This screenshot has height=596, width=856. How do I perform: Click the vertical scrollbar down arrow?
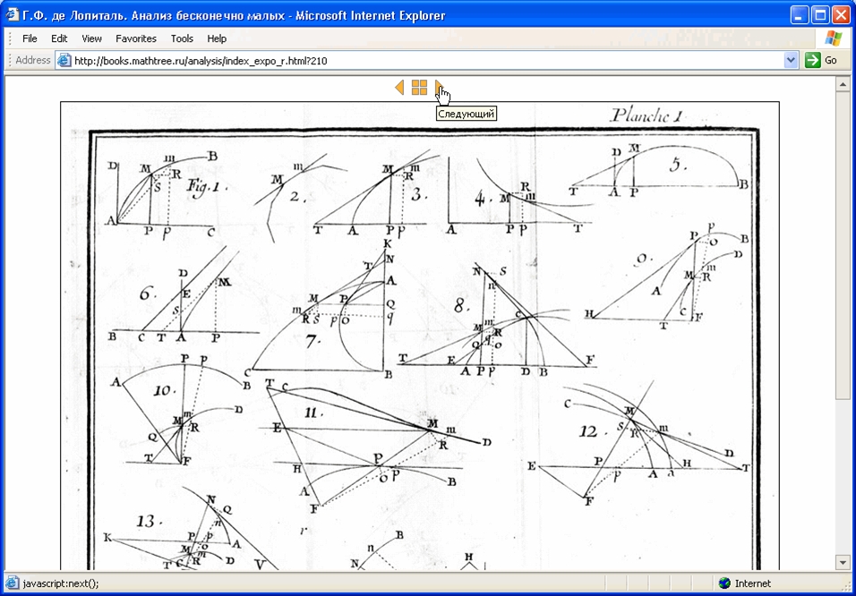tap(842, 563)
